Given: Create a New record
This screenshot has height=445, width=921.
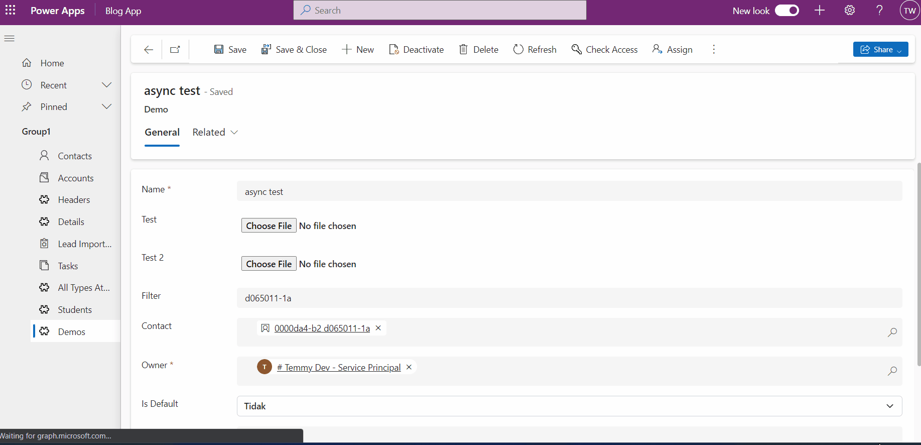Looking at the screenshot, I should pos(358,49).
